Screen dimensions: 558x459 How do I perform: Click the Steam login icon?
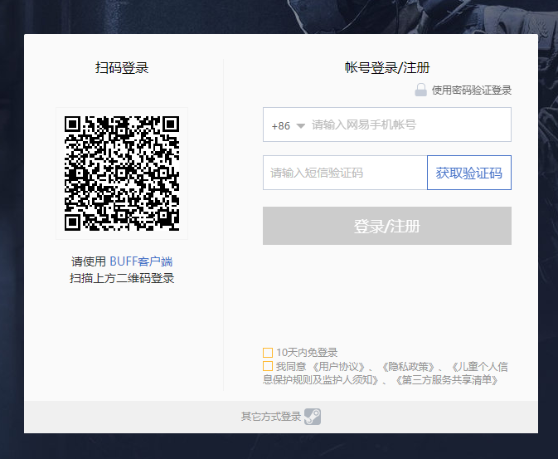(x=313, y=416)
